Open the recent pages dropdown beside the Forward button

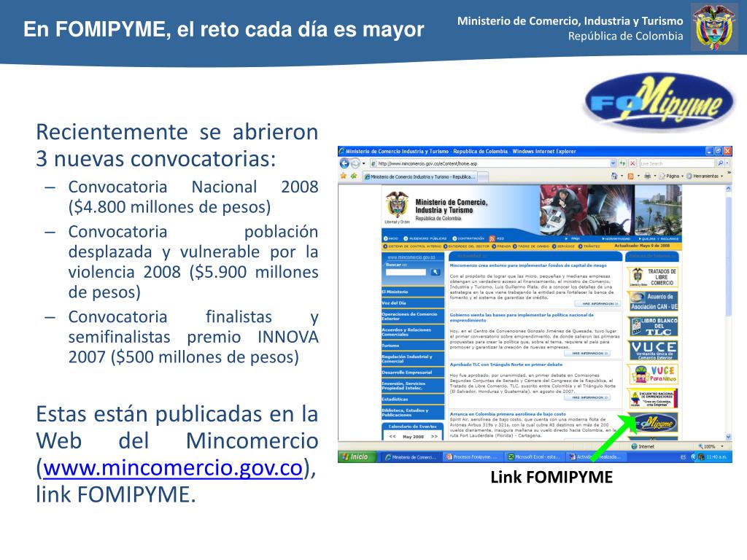(x=363, y=163)
